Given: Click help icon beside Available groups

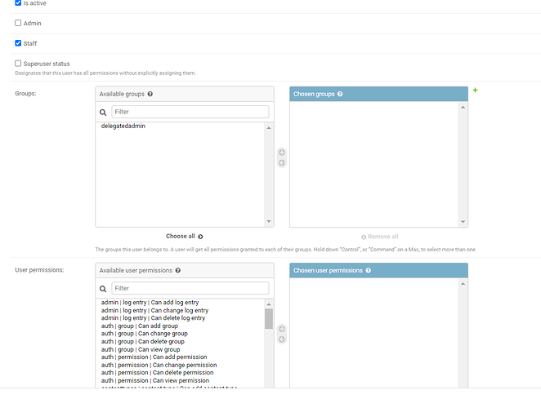Looking at the screenshot, I should pos(150,94).
